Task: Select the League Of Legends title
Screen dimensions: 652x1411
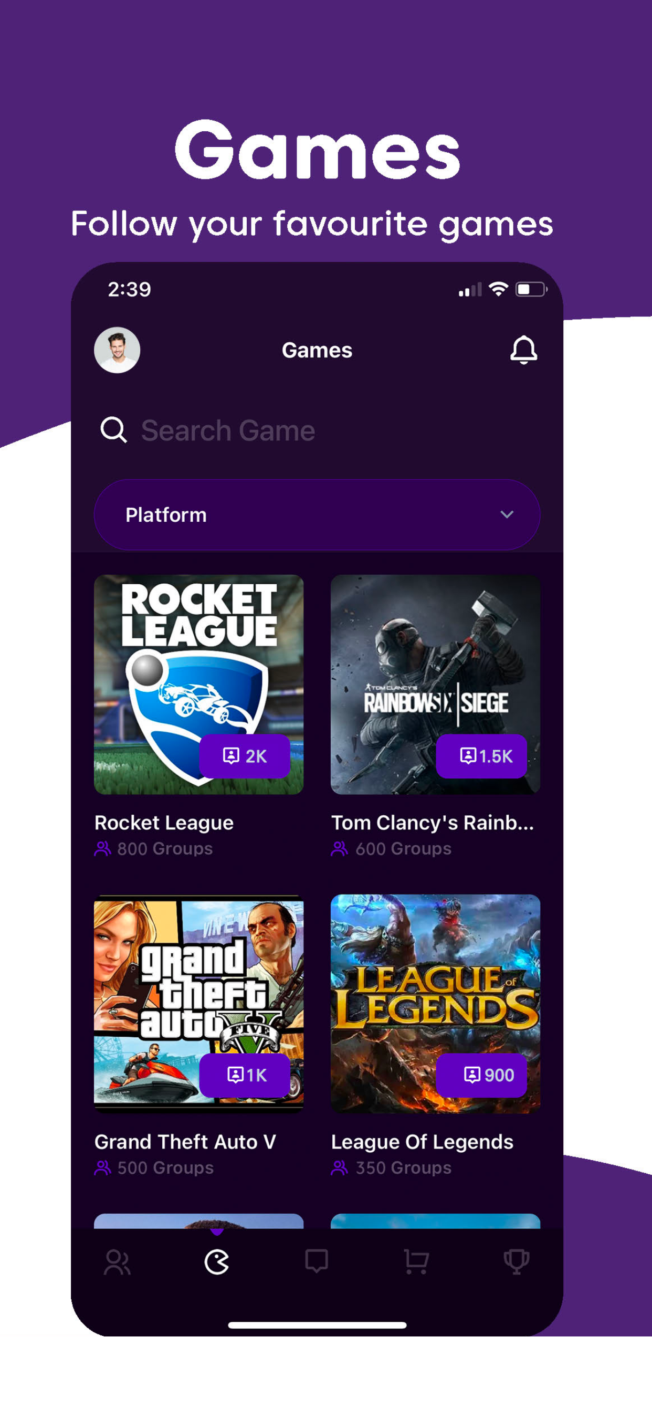Action: point(422,1142)
